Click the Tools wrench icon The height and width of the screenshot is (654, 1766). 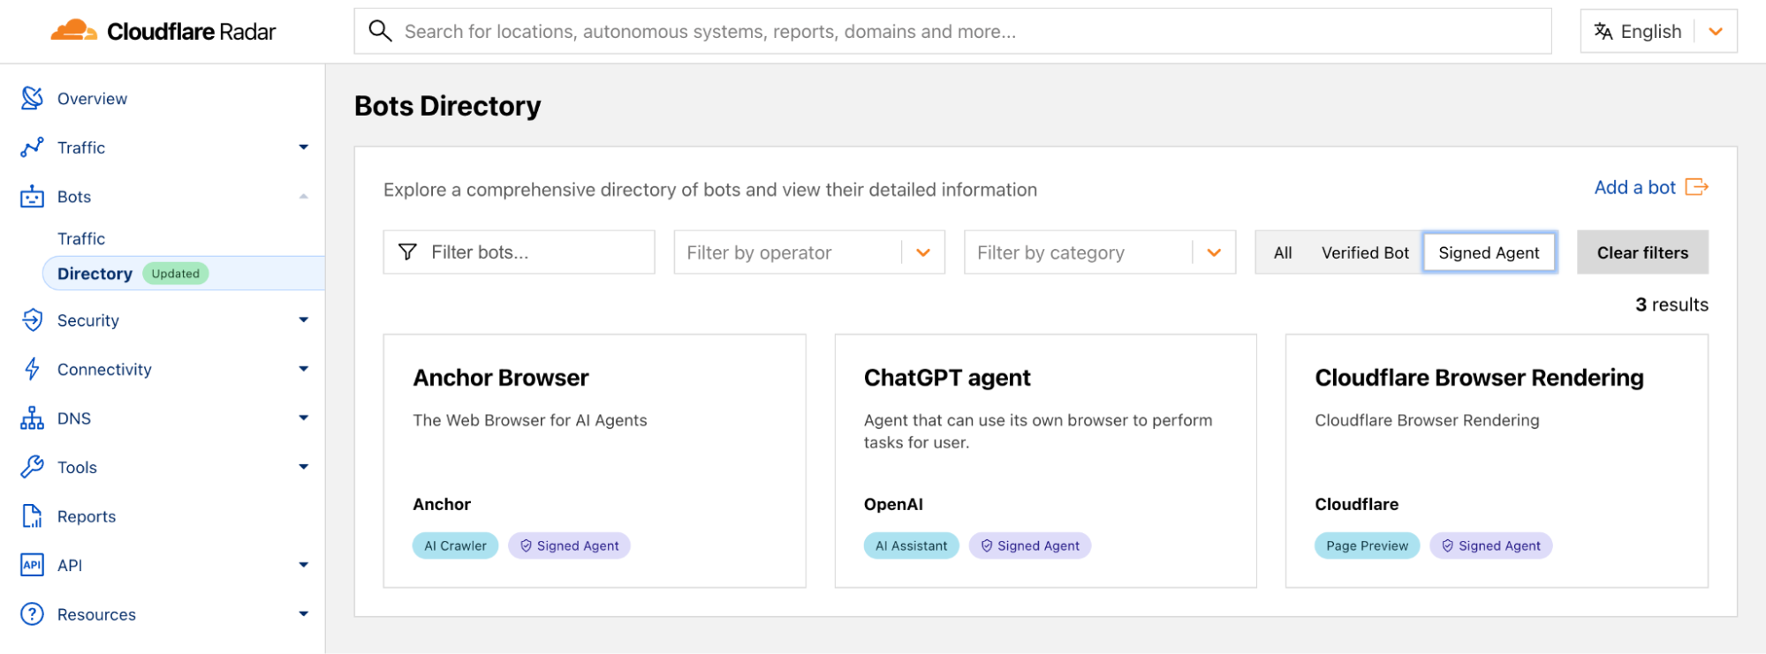tap(32, 467)
